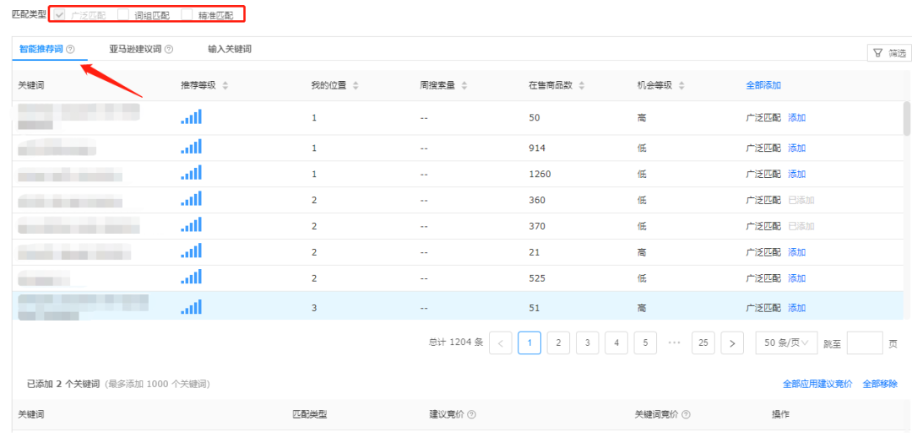Image resolution: width=912 pixels, height=442 pixels.
Task: Click 添加 in row with 51 products
Action: point(797,308)
